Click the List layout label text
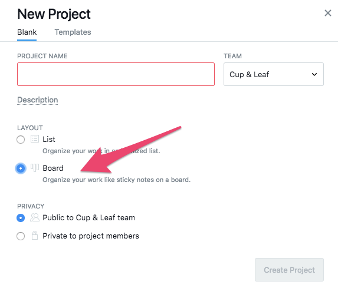The image size is (338, 288). [49, 139]
